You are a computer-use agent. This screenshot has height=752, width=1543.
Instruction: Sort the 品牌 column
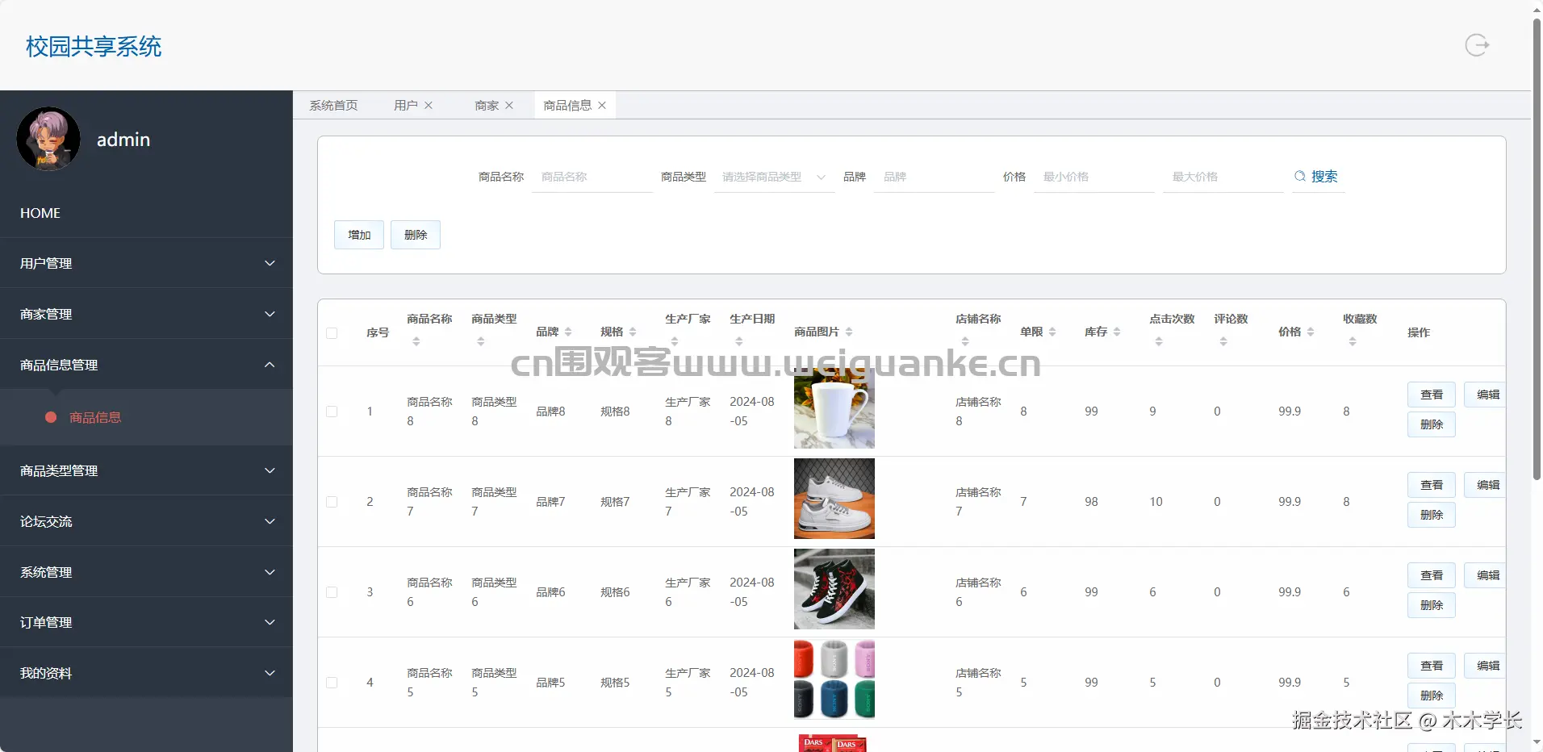[x=567, y=331]
